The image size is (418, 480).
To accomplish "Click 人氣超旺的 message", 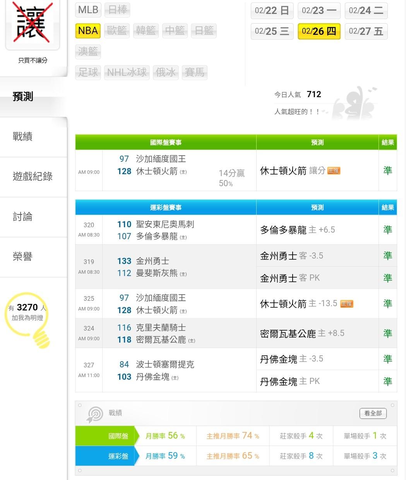I will (297, 111).
